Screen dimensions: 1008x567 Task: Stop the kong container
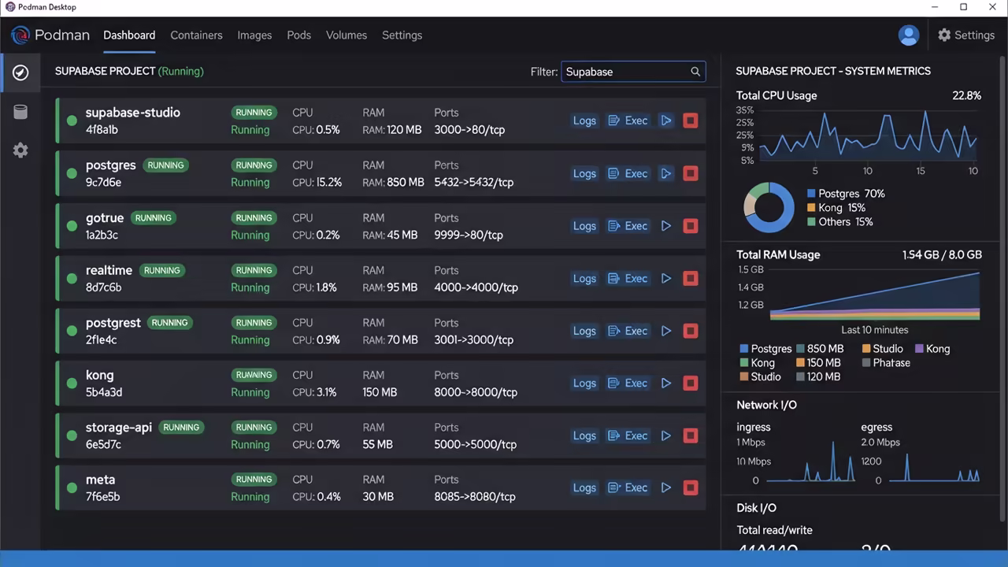(x=691, y=383)
